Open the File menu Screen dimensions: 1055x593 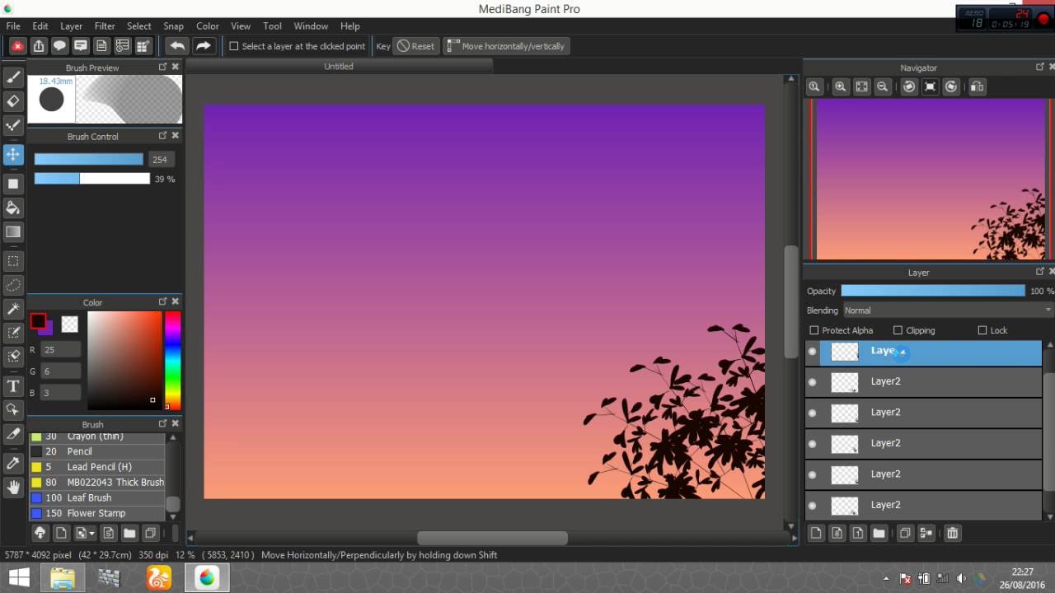point(13,26)
